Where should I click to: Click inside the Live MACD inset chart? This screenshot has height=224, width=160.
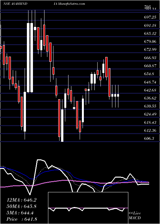point(88,208)
